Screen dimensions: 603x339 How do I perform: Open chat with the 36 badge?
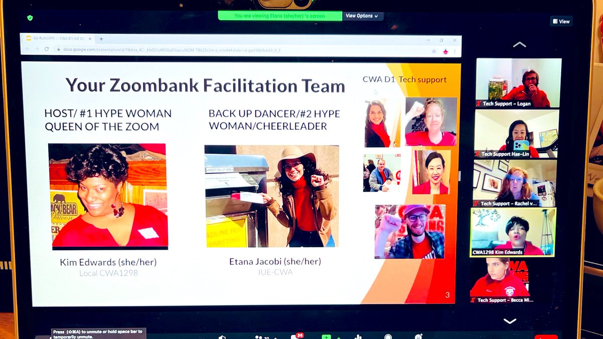coord(296,336)
